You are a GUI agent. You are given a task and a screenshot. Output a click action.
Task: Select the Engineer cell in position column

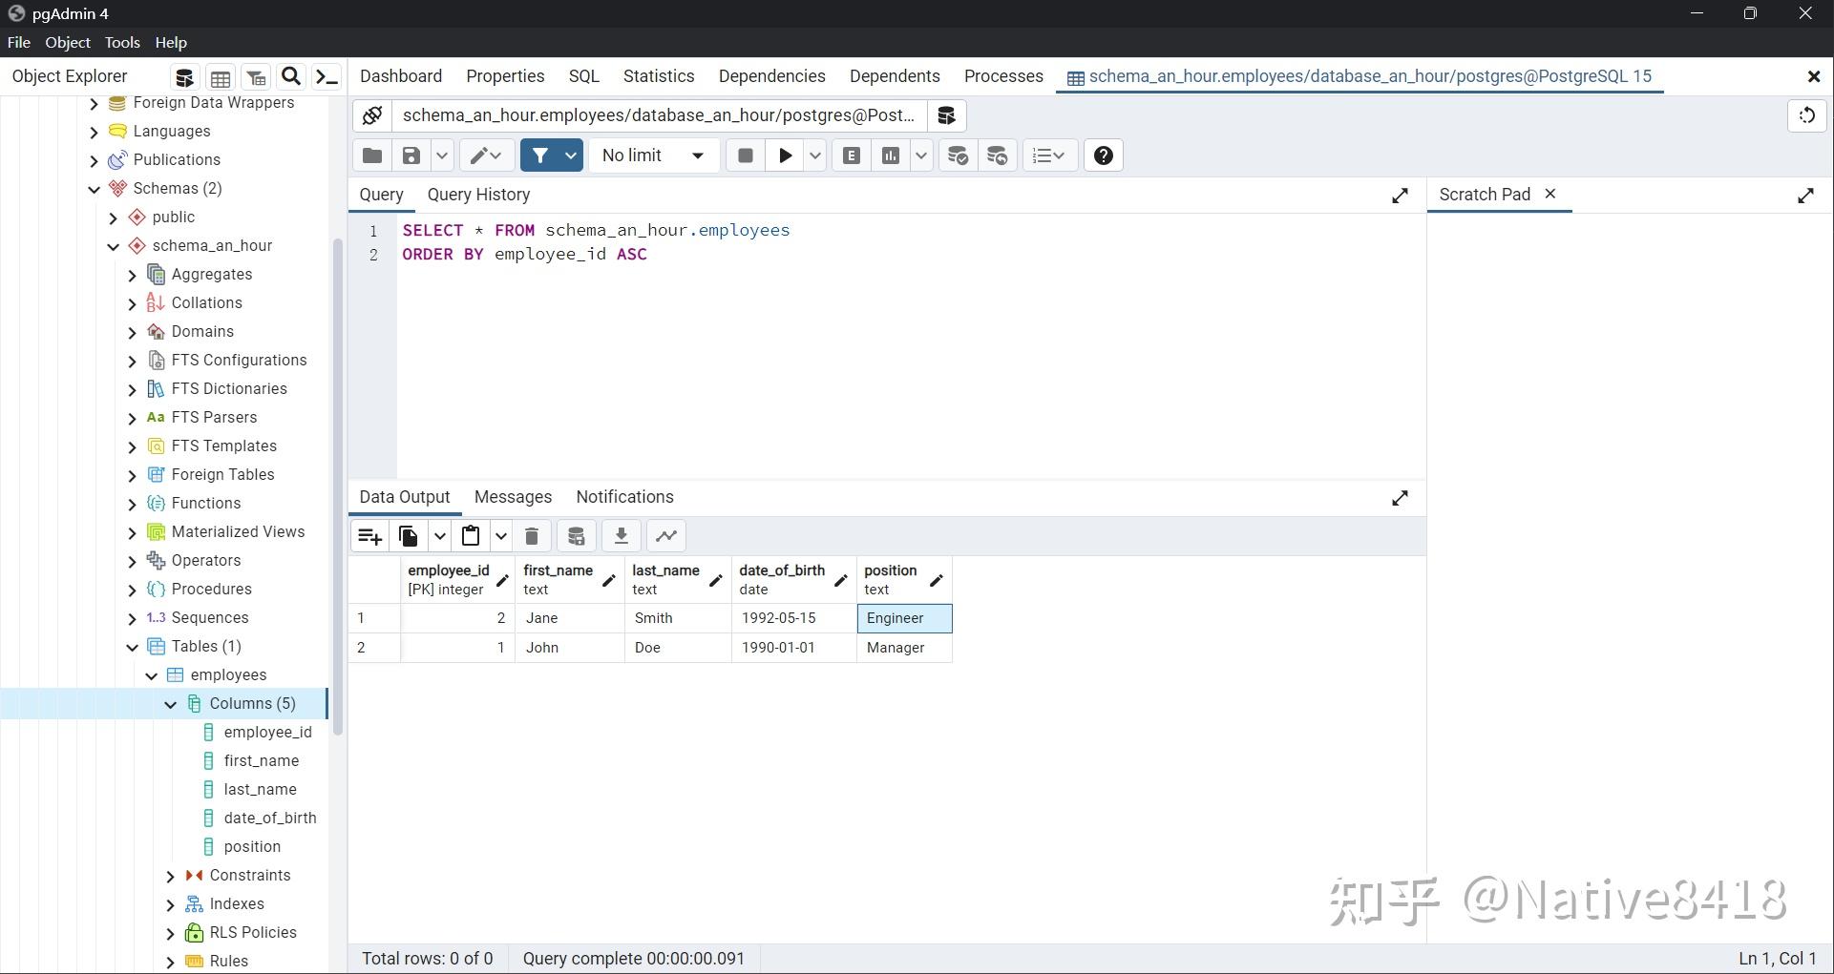pos(904,618)
